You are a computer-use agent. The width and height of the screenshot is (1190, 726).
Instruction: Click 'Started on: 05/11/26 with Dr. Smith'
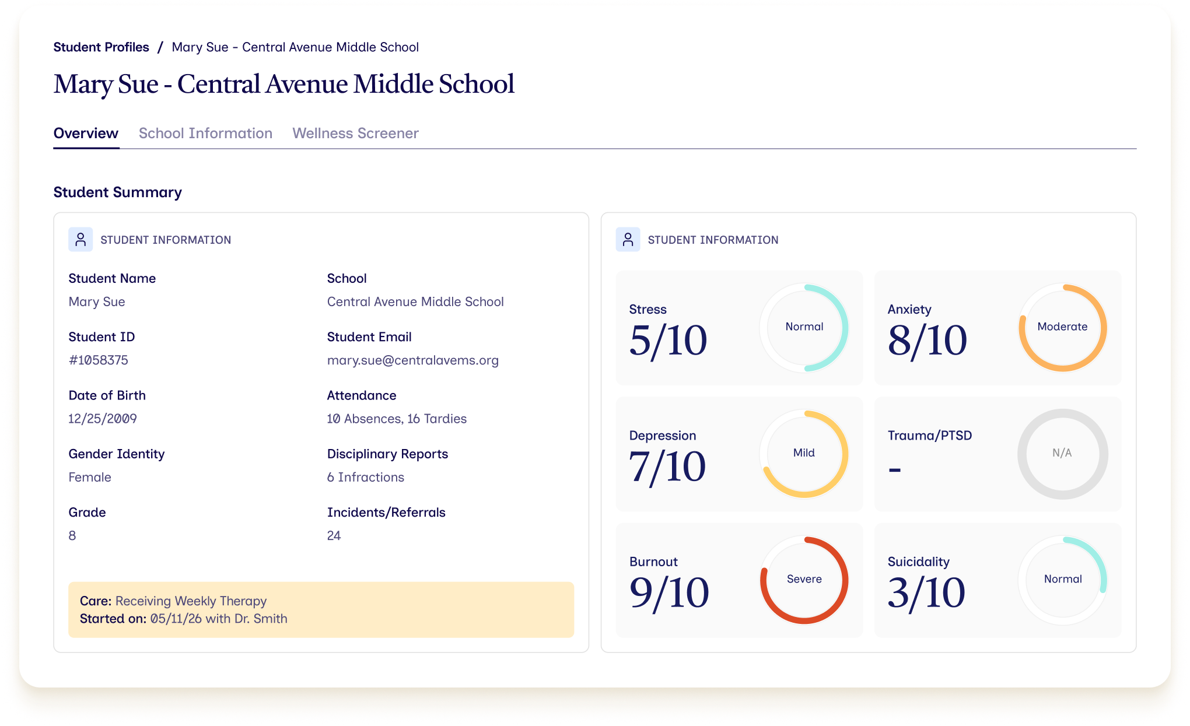184,619
